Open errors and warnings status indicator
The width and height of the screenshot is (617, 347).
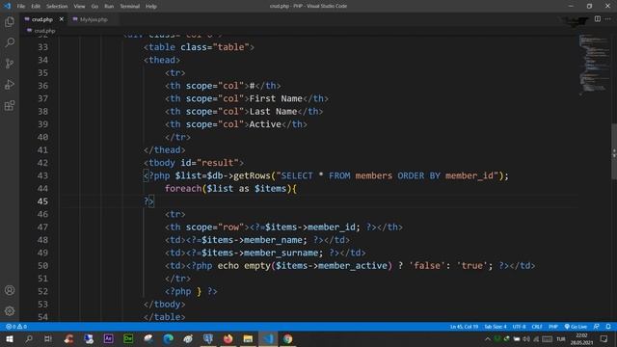pyautogui.click(x=16, y=327)
